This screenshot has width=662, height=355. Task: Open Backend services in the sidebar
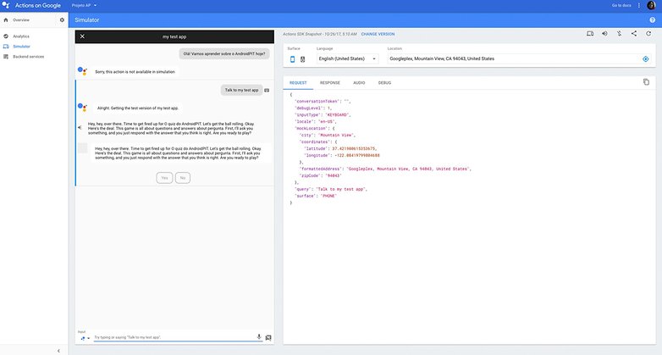tap(28, 57)
